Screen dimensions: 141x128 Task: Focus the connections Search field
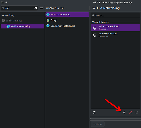tap(116, 15)
